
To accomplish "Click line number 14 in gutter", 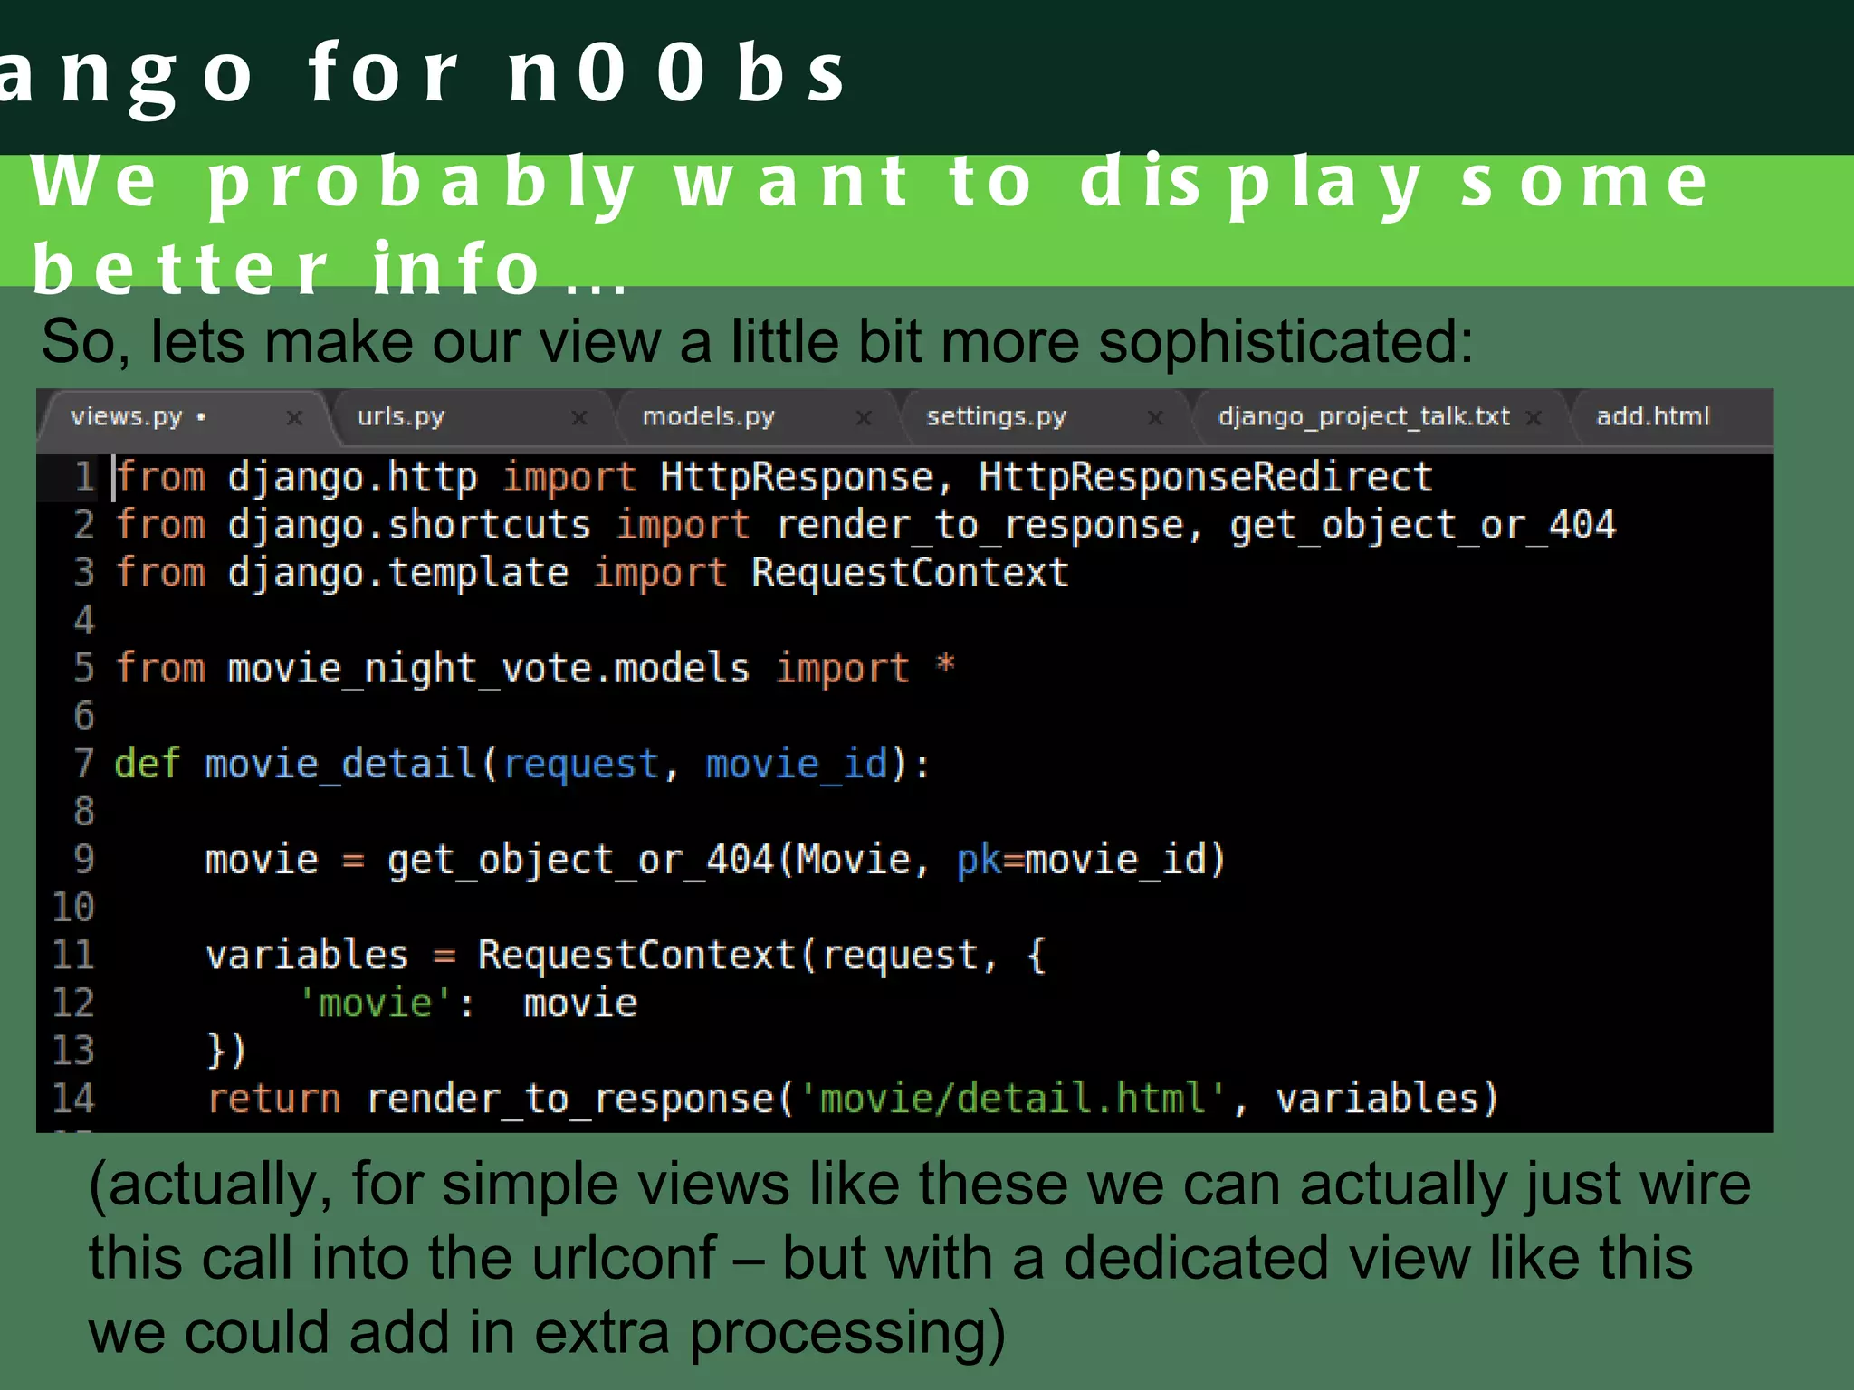I will pos(73,1098).
